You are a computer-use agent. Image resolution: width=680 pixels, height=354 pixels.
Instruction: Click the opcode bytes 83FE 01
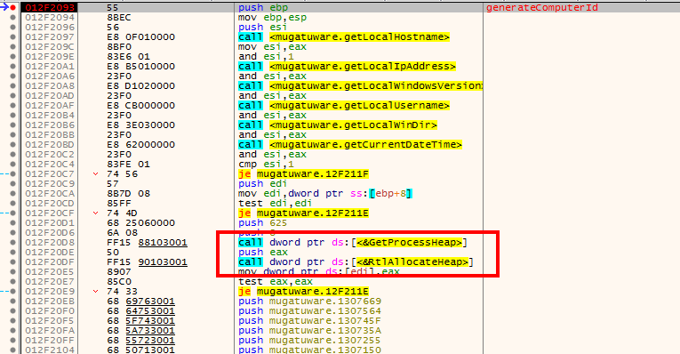pyautogui.click(x=128, y=164)
